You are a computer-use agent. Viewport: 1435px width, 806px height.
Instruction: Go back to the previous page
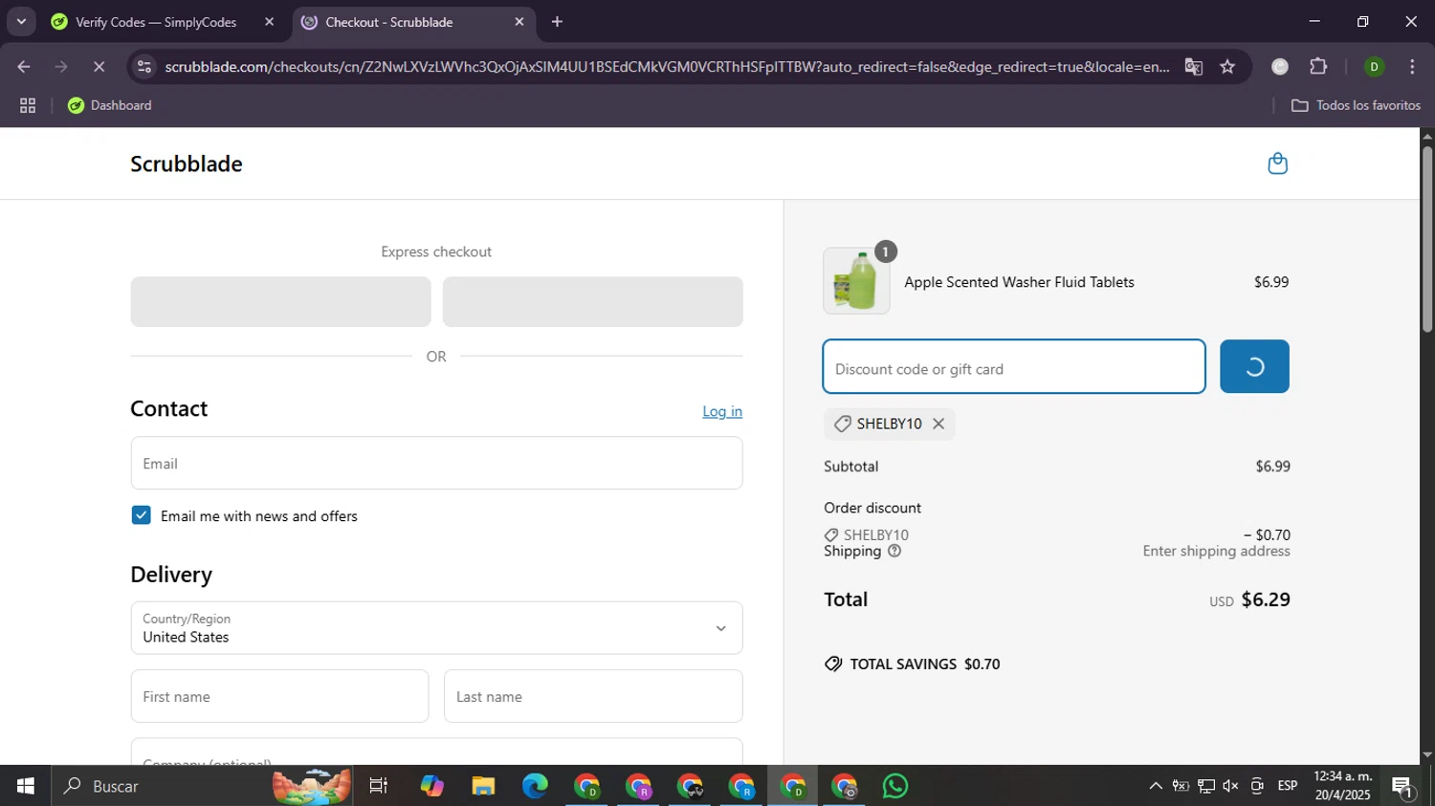[24, 67]
